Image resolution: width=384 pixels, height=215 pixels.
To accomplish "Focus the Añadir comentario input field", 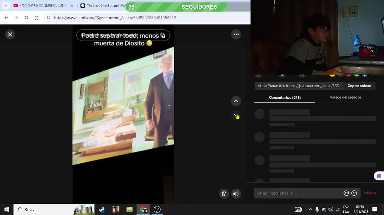I will pyautogui.click(x=298, y=193).
